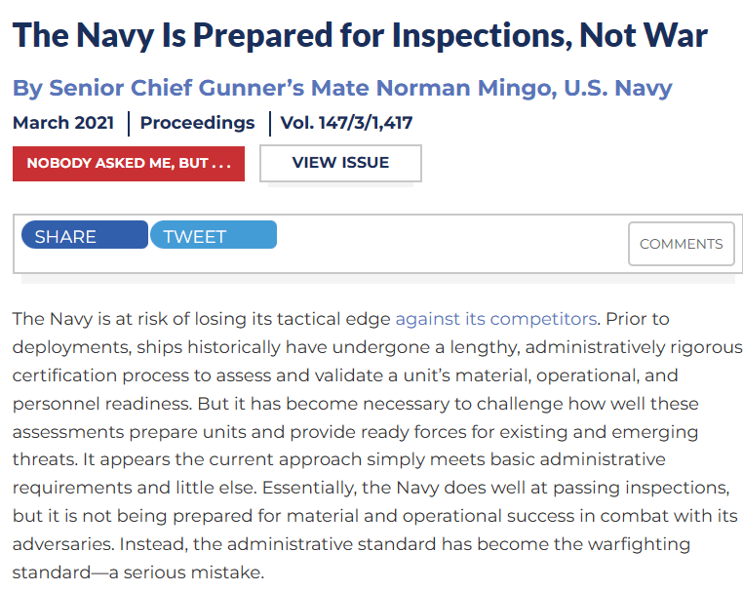Click the SHARE button
Screen dimensions: 743x592
click(84, 235)
